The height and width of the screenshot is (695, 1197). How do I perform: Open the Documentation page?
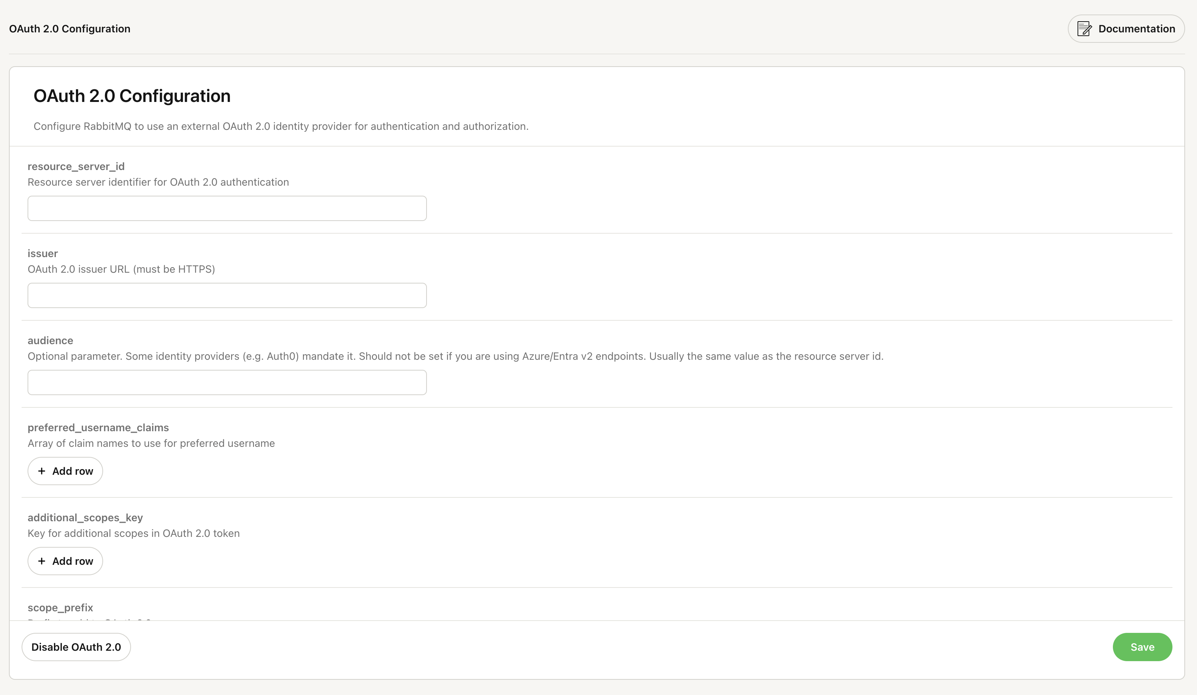[1126, 29]
